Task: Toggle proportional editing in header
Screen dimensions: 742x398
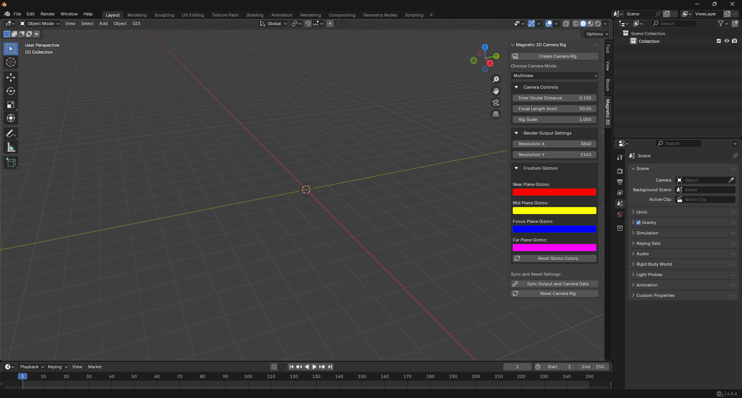Action: [x=330, y=24]
